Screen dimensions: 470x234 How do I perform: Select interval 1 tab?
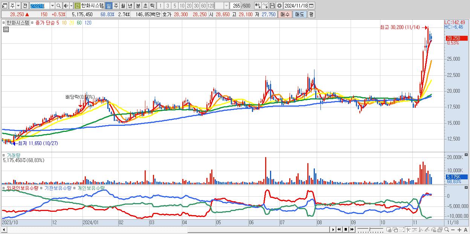[160, 6]
